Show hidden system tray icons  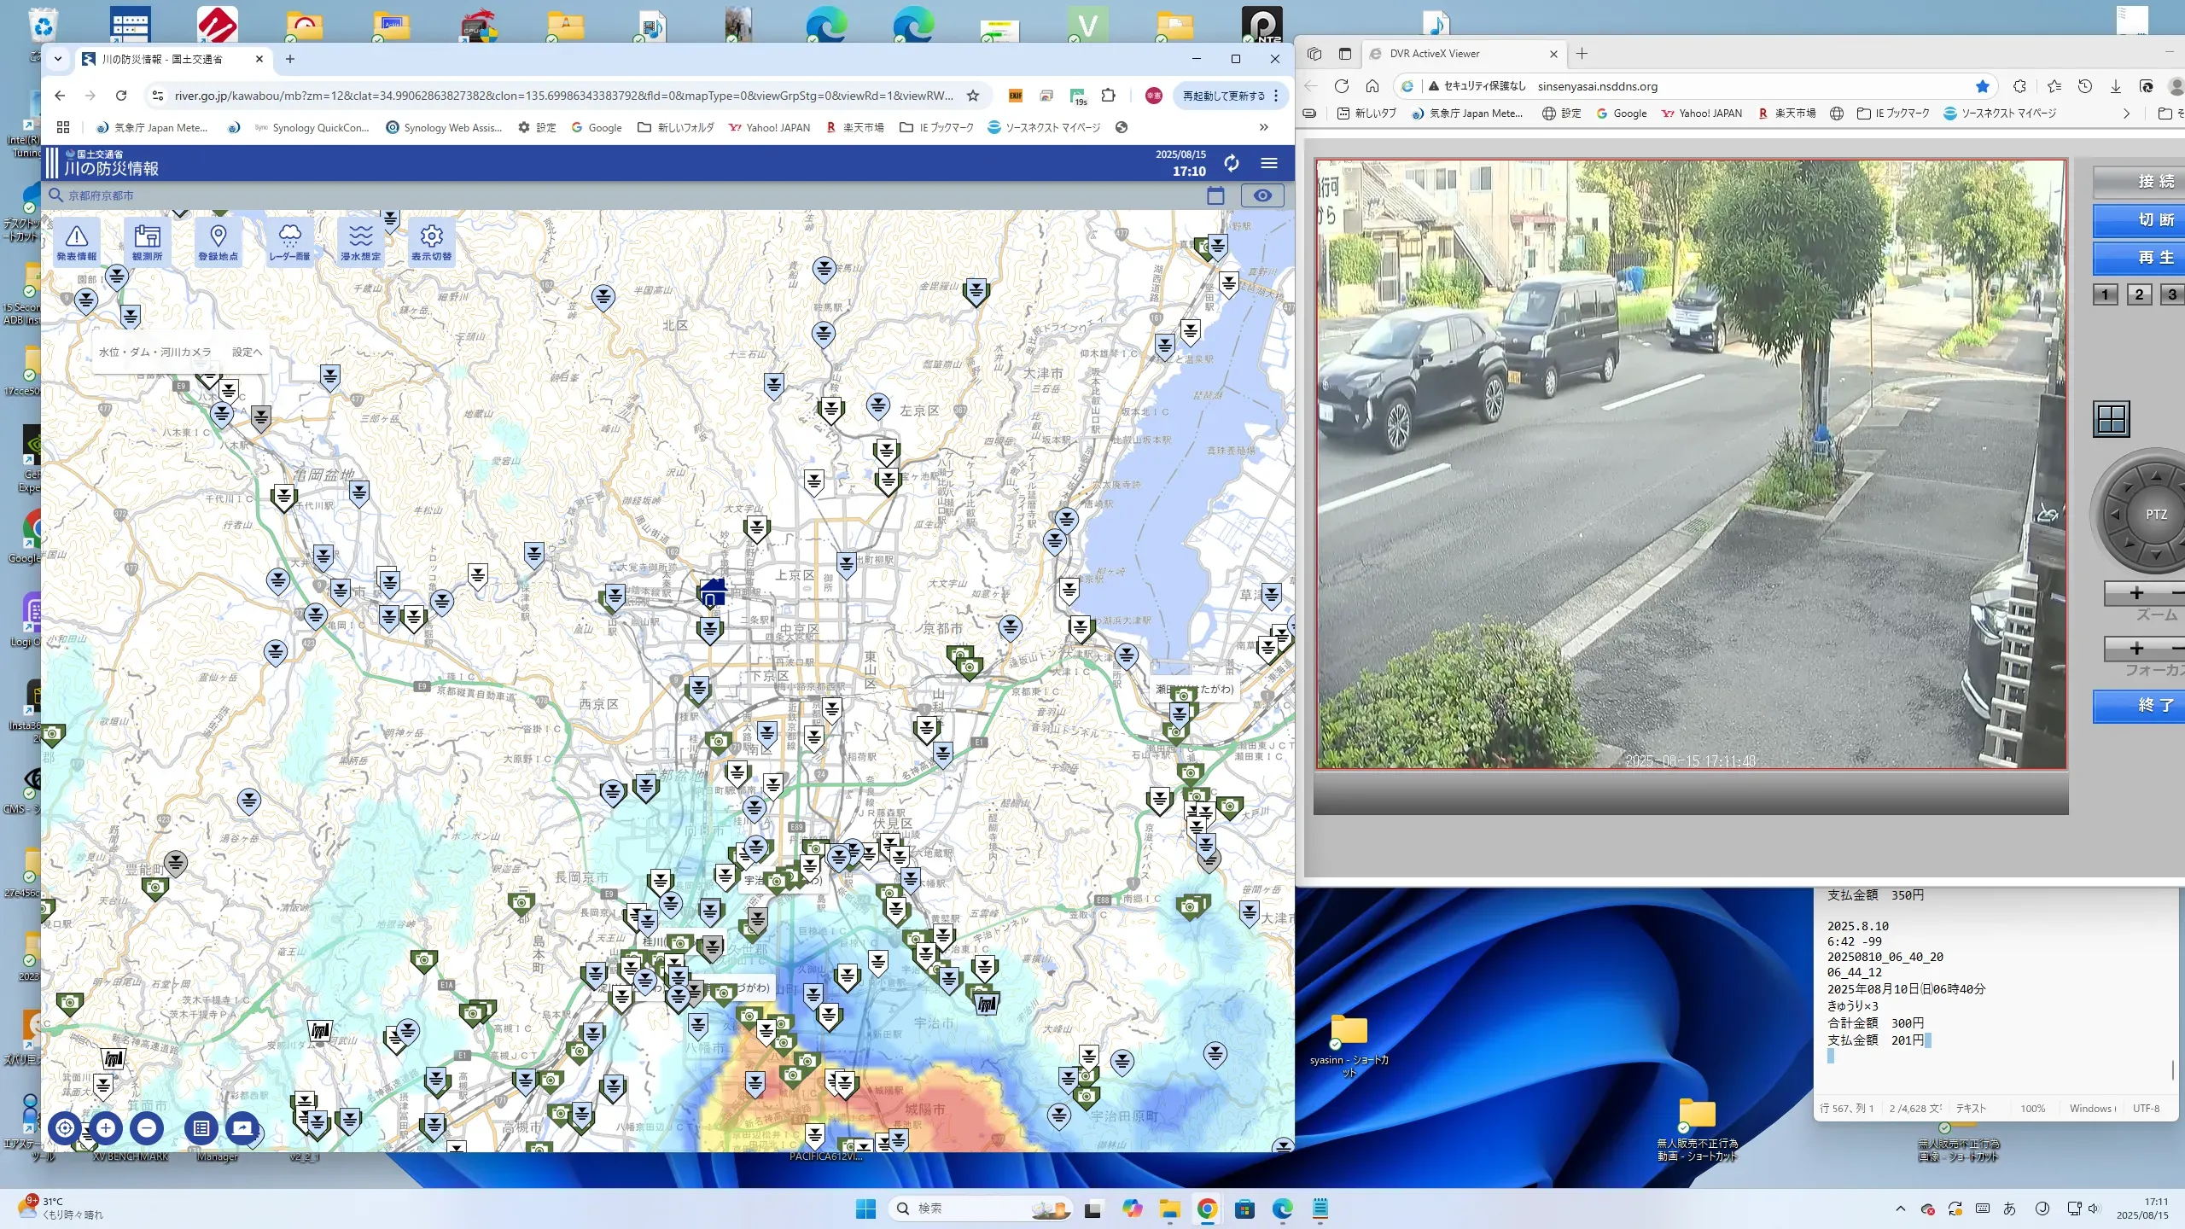(1900, 1208)
